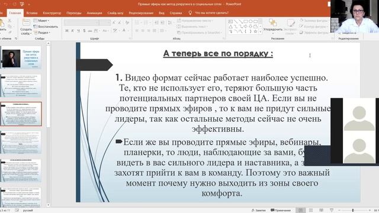Viewport: 379px width, 213px height.
Task: Click the font color A button
Action: 124,30
